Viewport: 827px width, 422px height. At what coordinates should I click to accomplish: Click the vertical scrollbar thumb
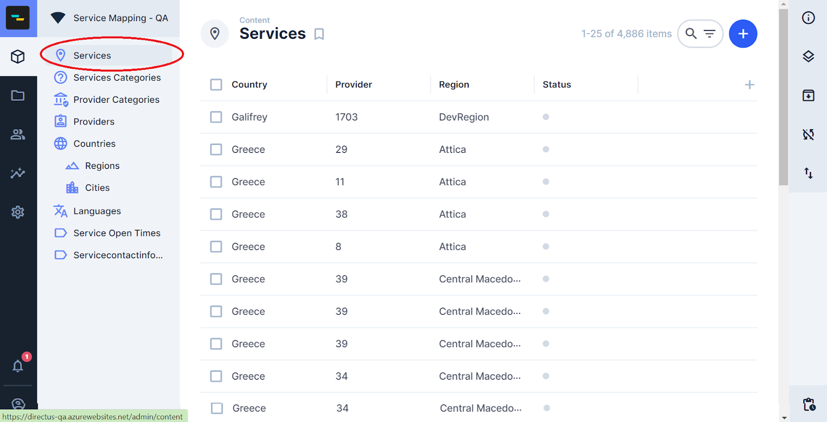click(784, 98)
